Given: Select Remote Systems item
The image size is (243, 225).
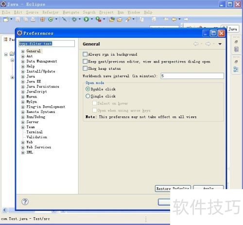Looking at the screenshot, I should pos(41,112).
